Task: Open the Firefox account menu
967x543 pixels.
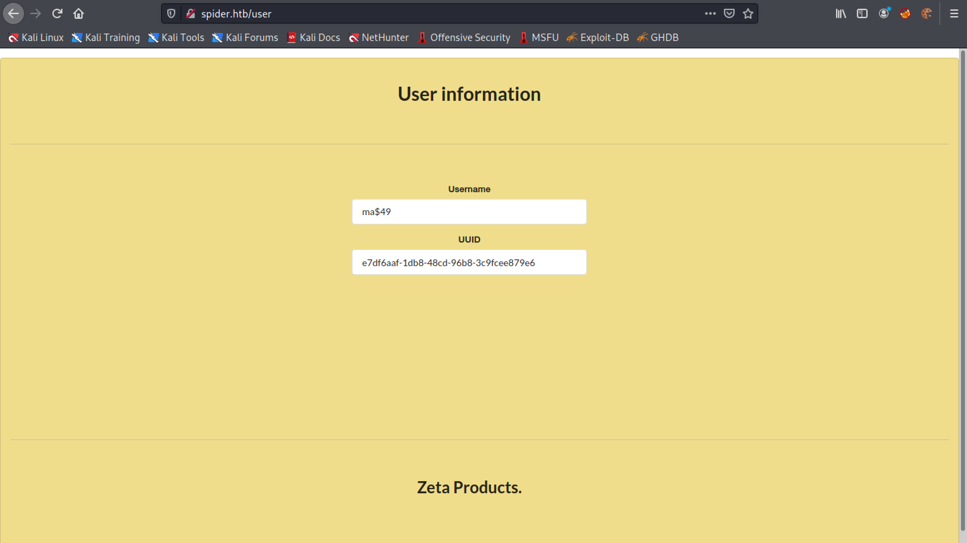Action: pyautogui.click(x=884, y=14)
